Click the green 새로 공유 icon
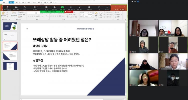The width and height of the screenshot is (188, 100). click(63, 7)
